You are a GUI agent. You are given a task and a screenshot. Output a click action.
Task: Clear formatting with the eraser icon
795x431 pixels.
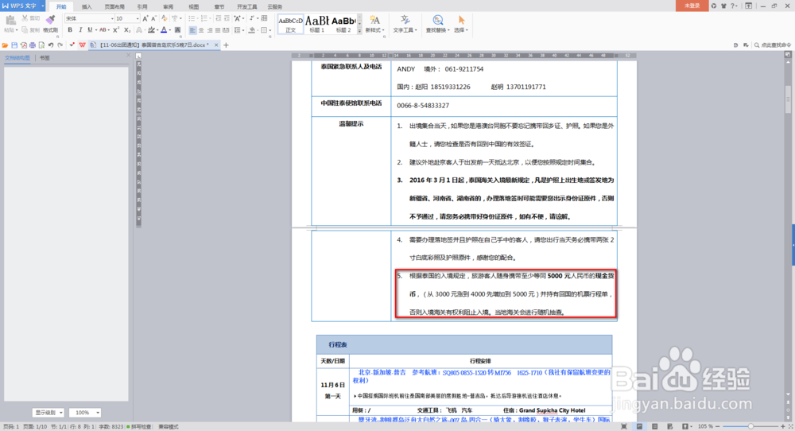click(x=165, y=18)
